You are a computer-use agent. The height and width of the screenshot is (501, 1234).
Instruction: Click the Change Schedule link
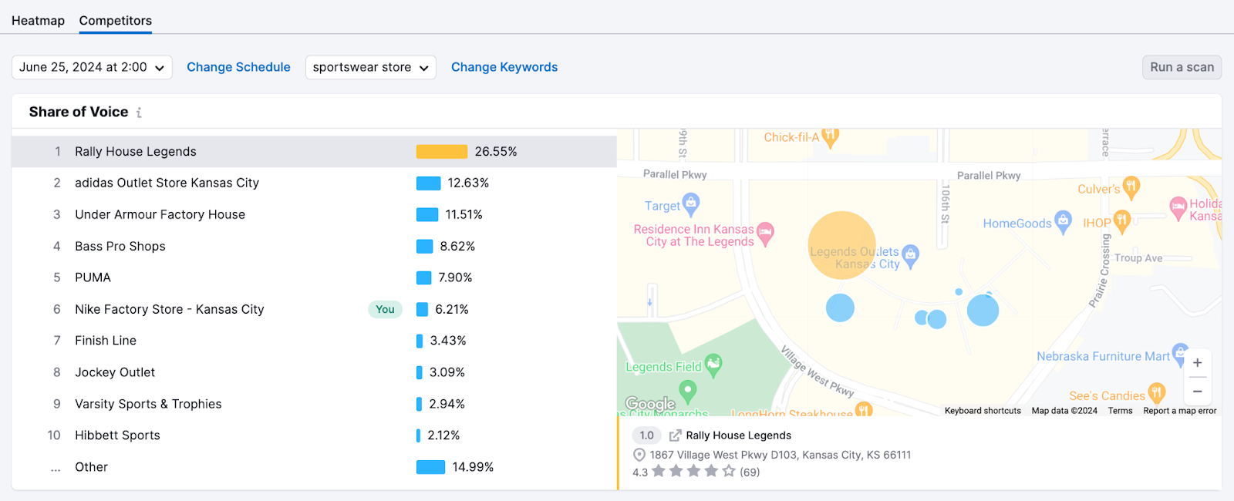click(238, 67)
